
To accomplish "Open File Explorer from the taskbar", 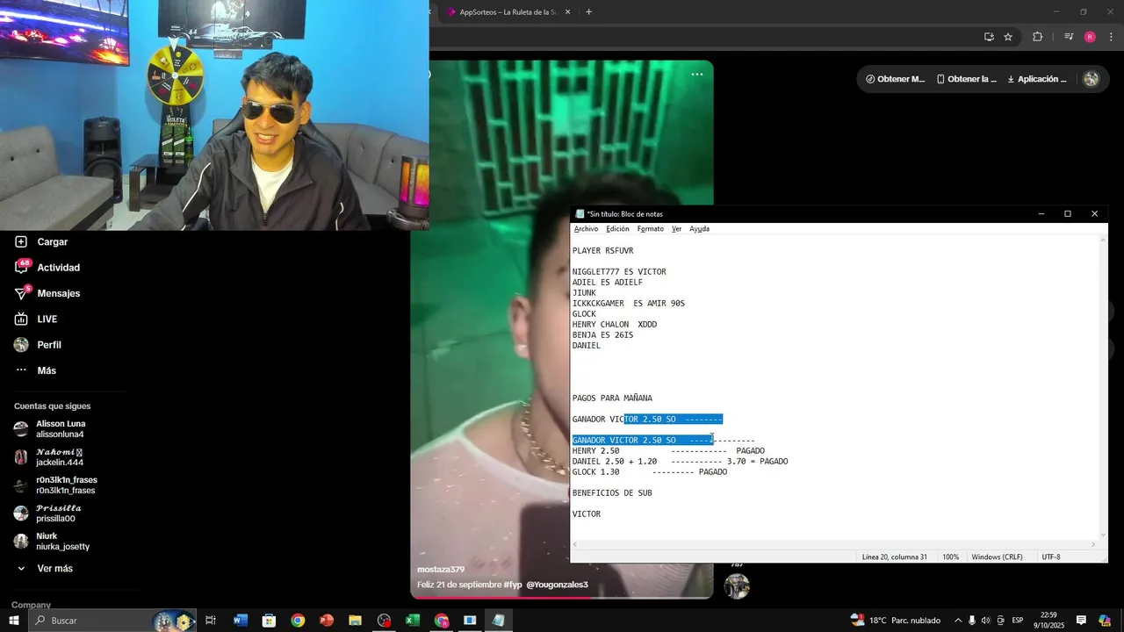I will pyautogui.click(x=355, y=621).
